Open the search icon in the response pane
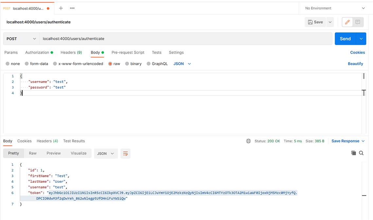373x220 pixels. point(362,153)
